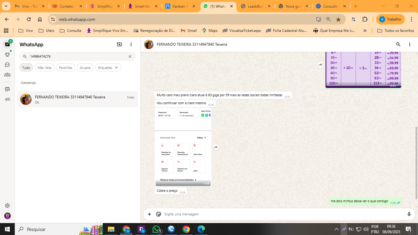Open the Communities sidebar icon

(x=7, y=75)
